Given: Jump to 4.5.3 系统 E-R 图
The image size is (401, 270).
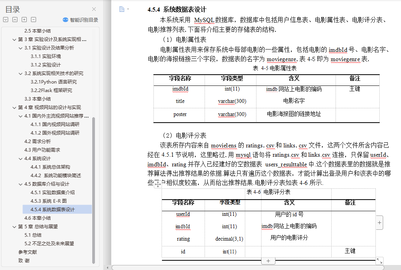Looking at the screenshot, I should pyautogui.click(x=48, y=201).
